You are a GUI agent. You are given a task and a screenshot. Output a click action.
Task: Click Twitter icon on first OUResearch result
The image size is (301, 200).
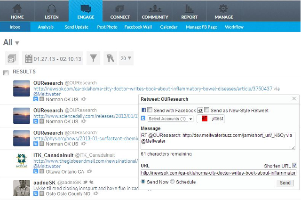[36, 99]
